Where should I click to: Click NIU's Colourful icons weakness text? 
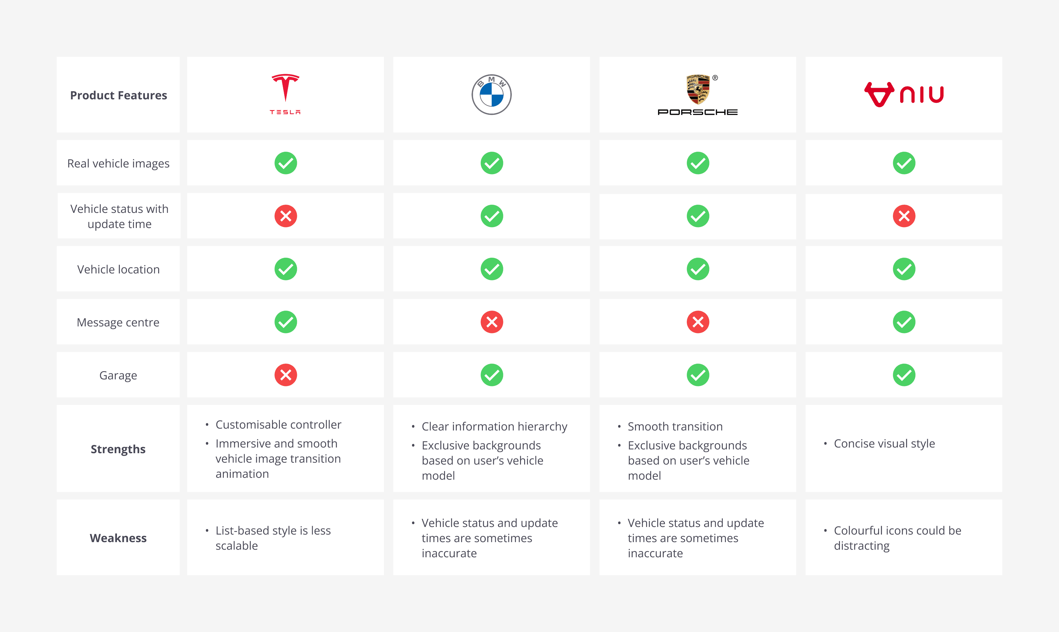[x=897, y=538]
